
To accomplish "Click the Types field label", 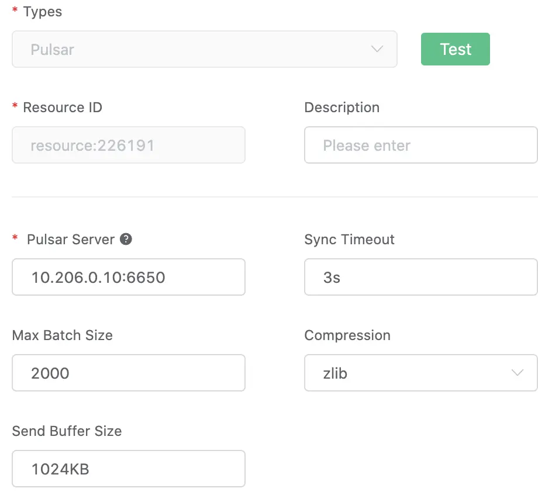I will (43, 12).
